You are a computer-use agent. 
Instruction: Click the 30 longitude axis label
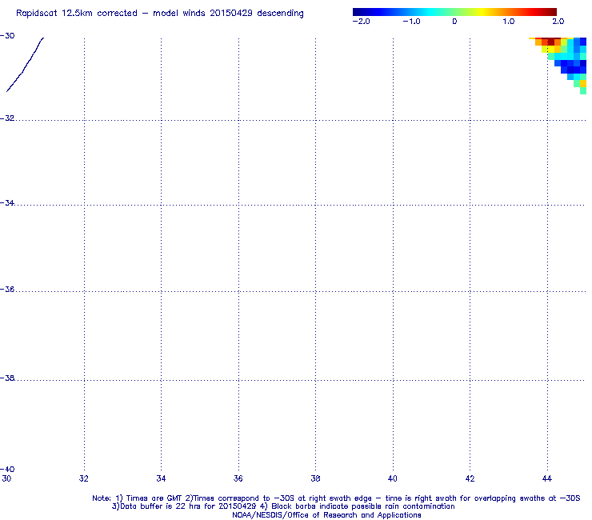click(6, 479)
